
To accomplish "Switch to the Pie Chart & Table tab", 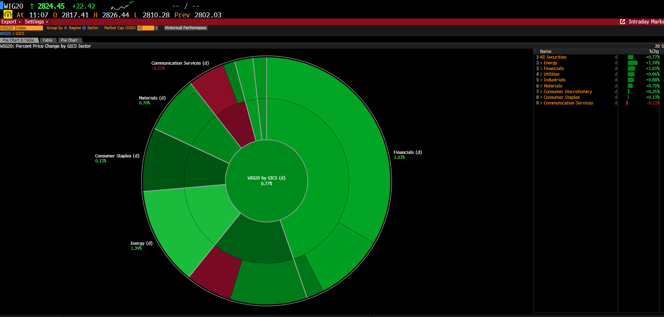I will pyautogui.click(x=19, y=40).
